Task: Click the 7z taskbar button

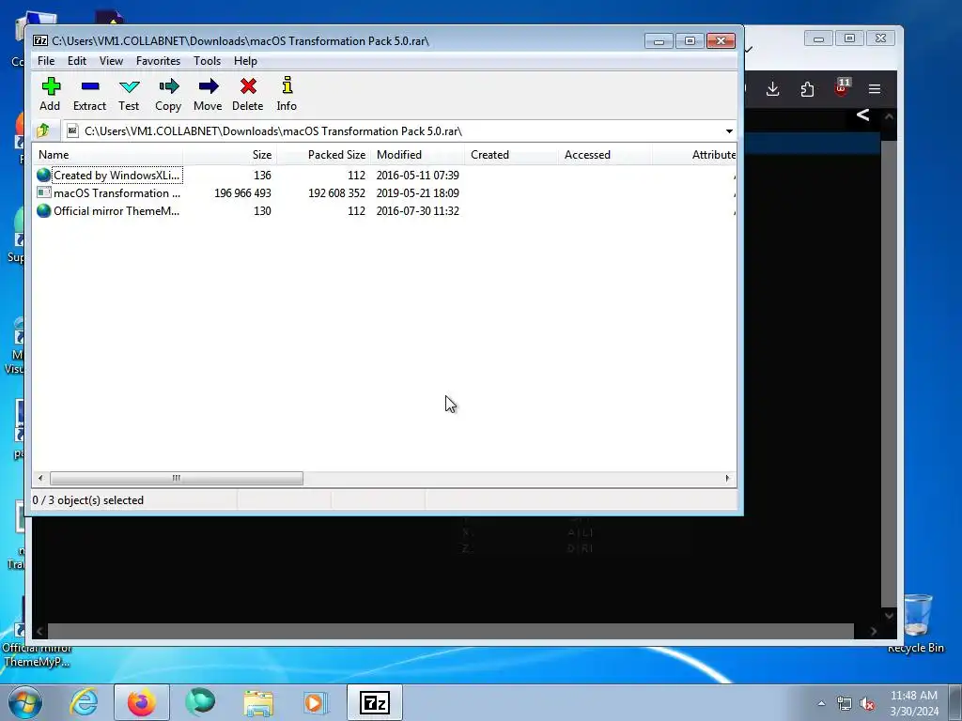Action: [375, 702]
